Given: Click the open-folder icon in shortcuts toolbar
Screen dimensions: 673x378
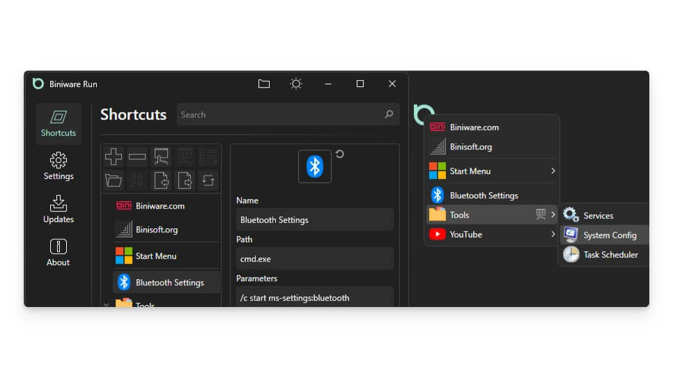Looking at the screenshot, I should point(114,180).
